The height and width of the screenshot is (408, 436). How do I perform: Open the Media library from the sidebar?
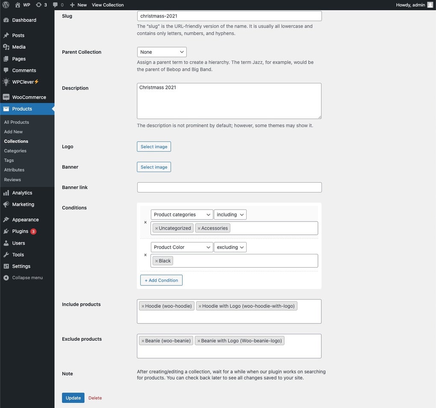(x=18, y=46)
